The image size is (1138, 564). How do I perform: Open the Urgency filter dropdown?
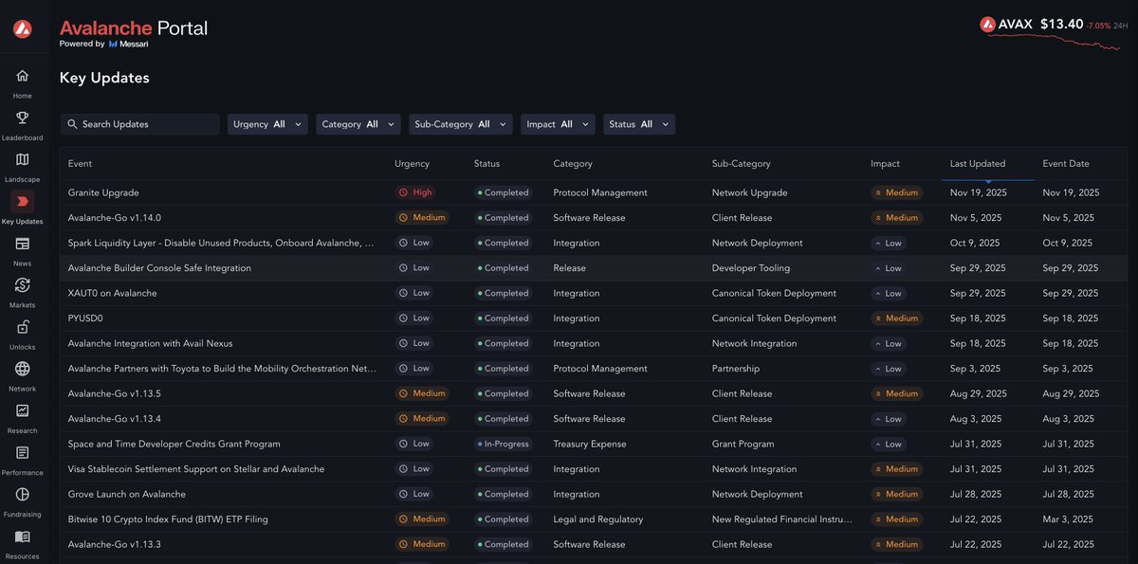coord(267,124)
